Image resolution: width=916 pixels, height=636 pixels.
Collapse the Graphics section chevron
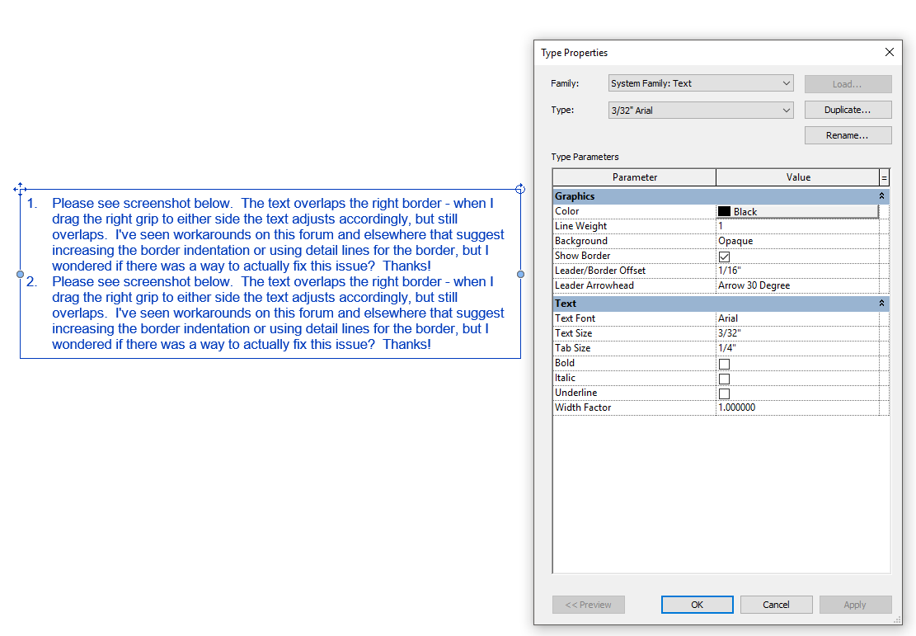tap(881, 196)
